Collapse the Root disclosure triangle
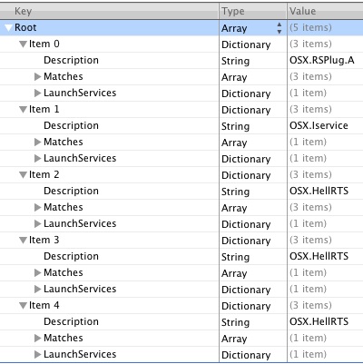This screenshot has width=363, height=364. click(x=9, y=28)
